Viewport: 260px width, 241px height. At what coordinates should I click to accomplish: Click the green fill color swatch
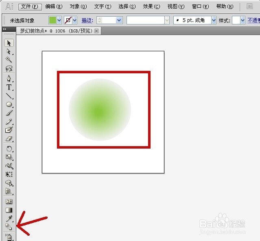tap(52, 20)
